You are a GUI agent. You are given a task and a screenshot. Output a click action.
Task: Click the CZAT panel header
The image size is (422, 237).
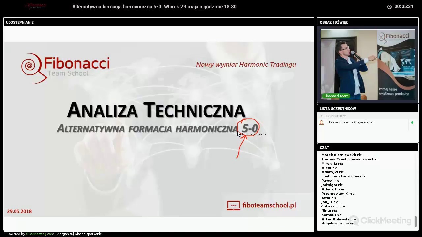point(368,148)
